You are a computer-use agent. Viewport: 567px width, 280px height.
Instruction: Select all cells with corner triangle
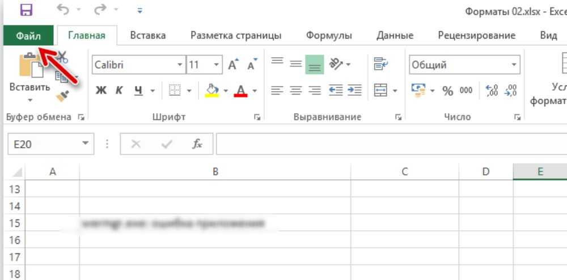click(x=16, y=172)
